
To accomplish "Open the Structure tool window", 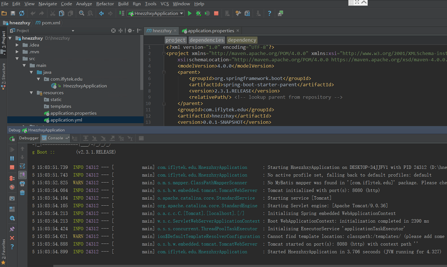I will tap(3, 76).
